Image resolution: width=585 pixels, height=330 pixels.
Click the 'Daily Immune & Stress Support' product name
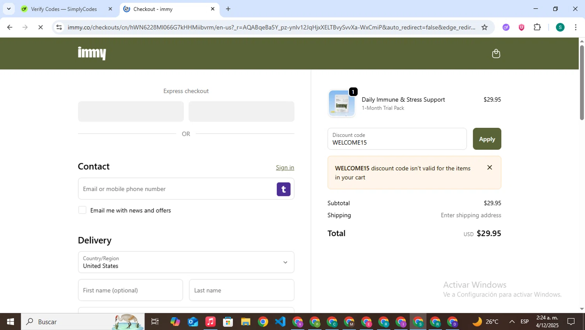(403, 100)
